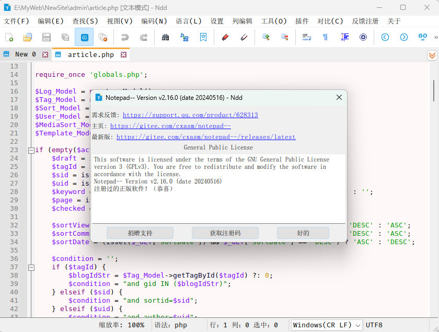Image resolution: width=439 pixels, height=332 pixels.
Task: Click the require_once 'globals.php' code line
Action: [91, 75]
